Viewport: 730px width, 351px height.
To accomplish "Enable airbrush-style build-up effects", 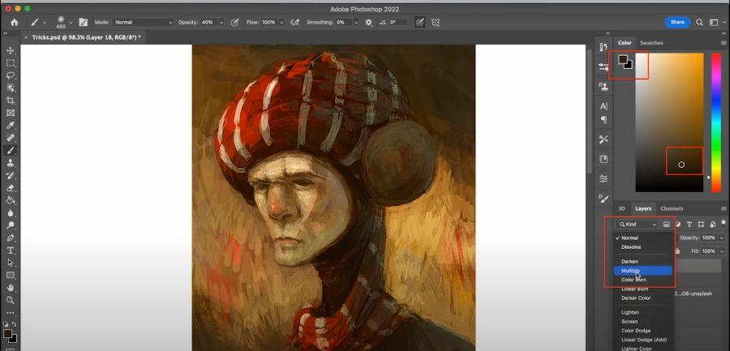I will (x=294, y=23).
